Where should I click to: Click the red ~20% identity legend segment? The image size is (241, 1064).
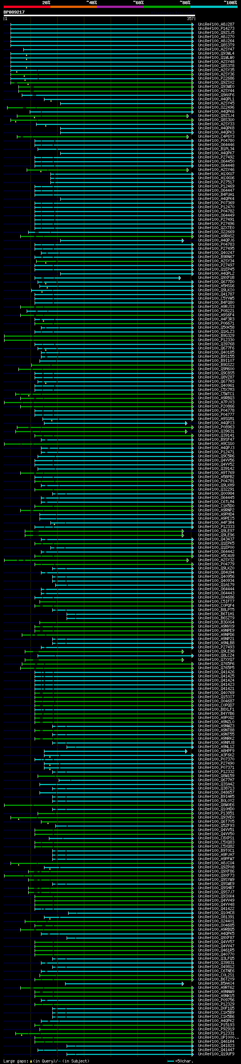[x=27, y=7]
